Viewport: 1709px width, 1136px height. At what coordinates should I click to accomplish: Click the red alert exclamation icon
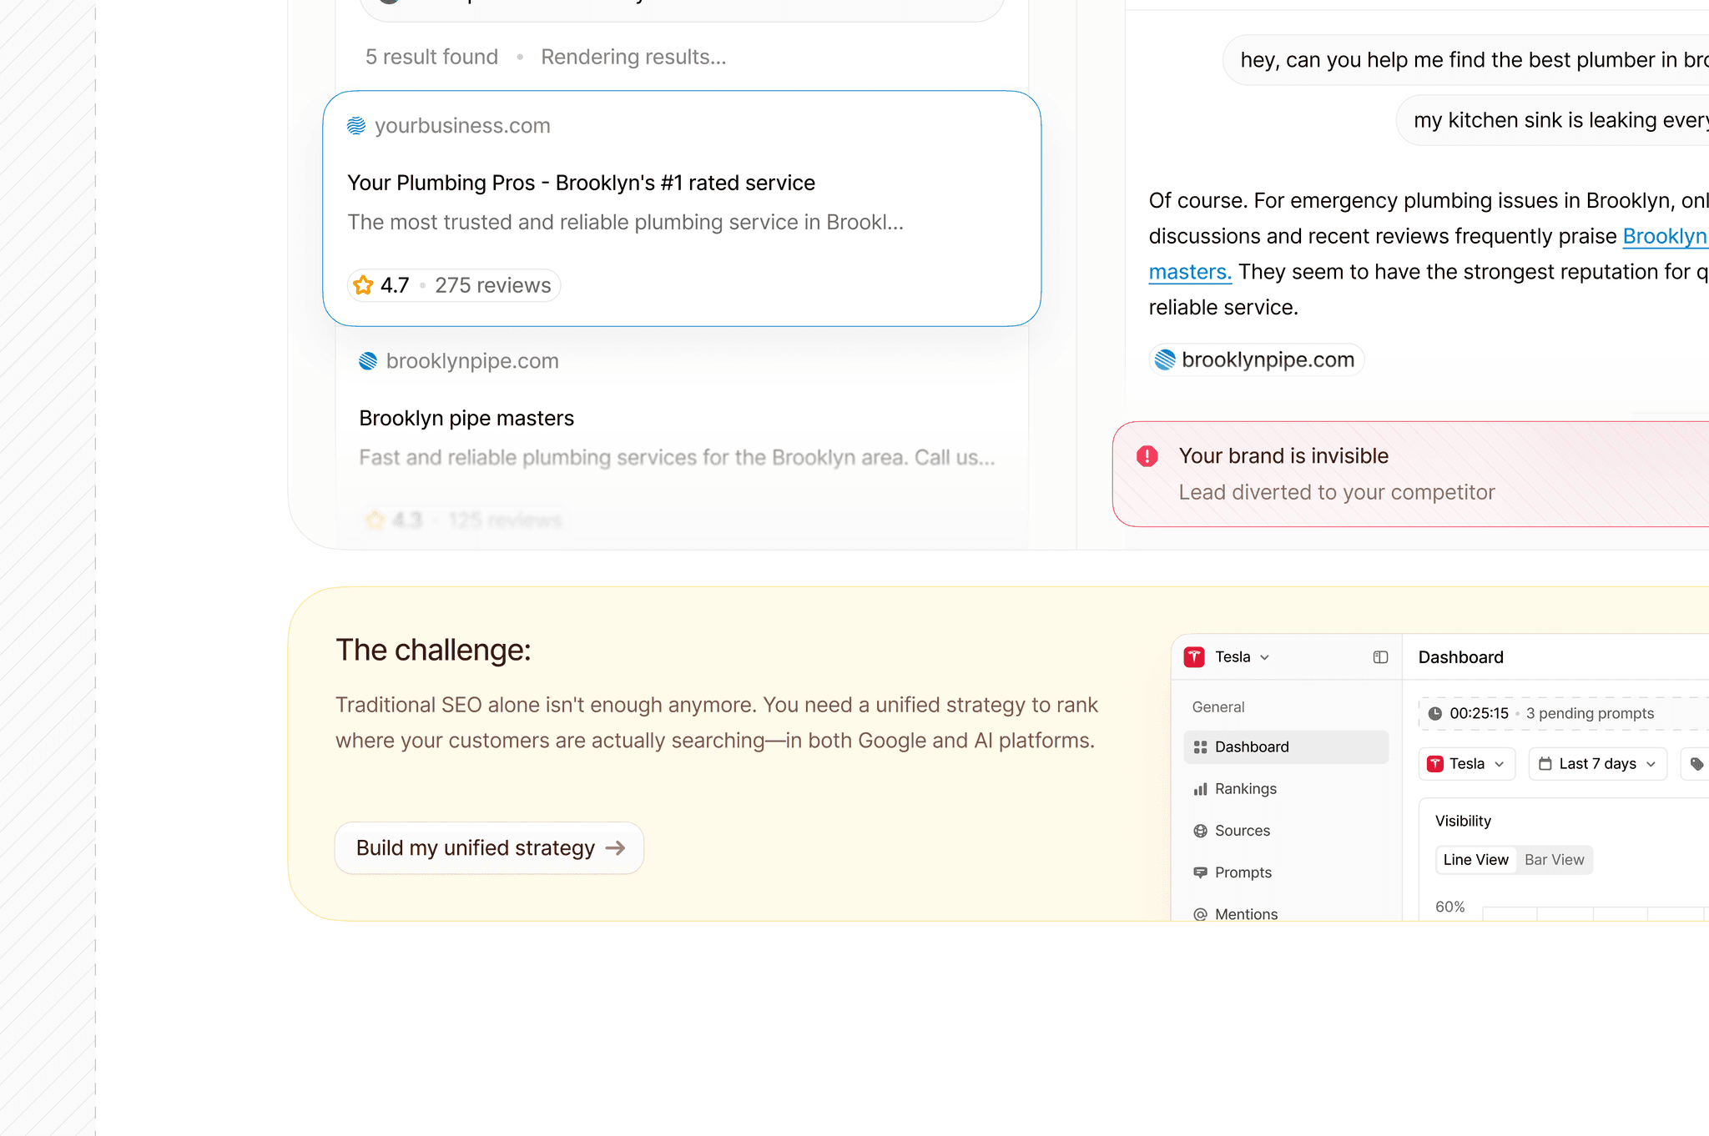(1147, 456)
